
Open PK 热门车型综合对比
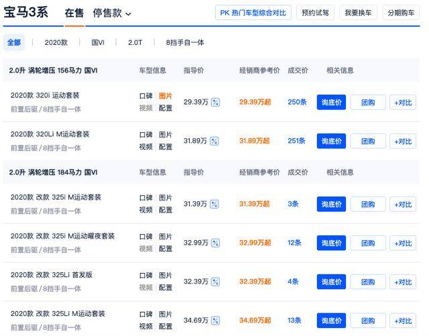[x=253, y=13]
